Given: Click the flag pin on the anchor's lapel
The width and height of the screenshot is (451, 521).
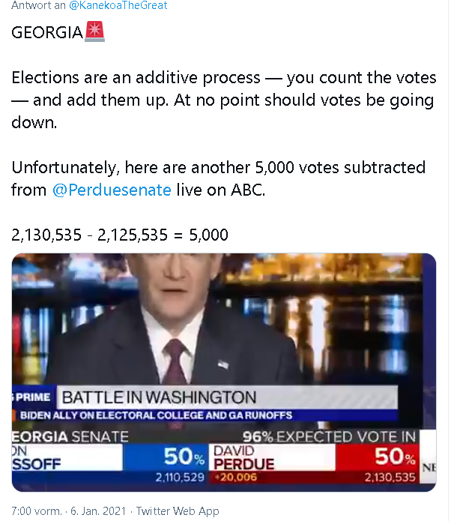Looking at the screenshot, I should 223,364.
